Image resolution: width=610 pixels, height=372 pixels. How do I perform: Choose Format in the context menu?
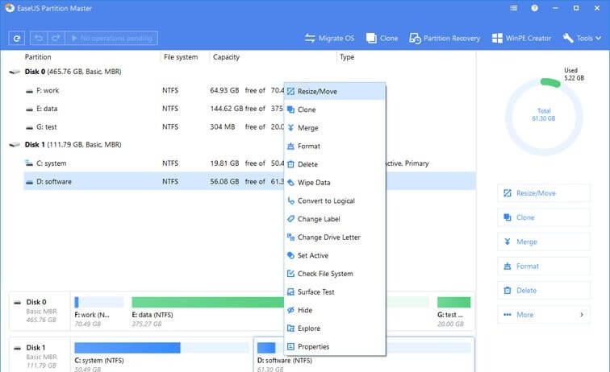pos(335,146)
